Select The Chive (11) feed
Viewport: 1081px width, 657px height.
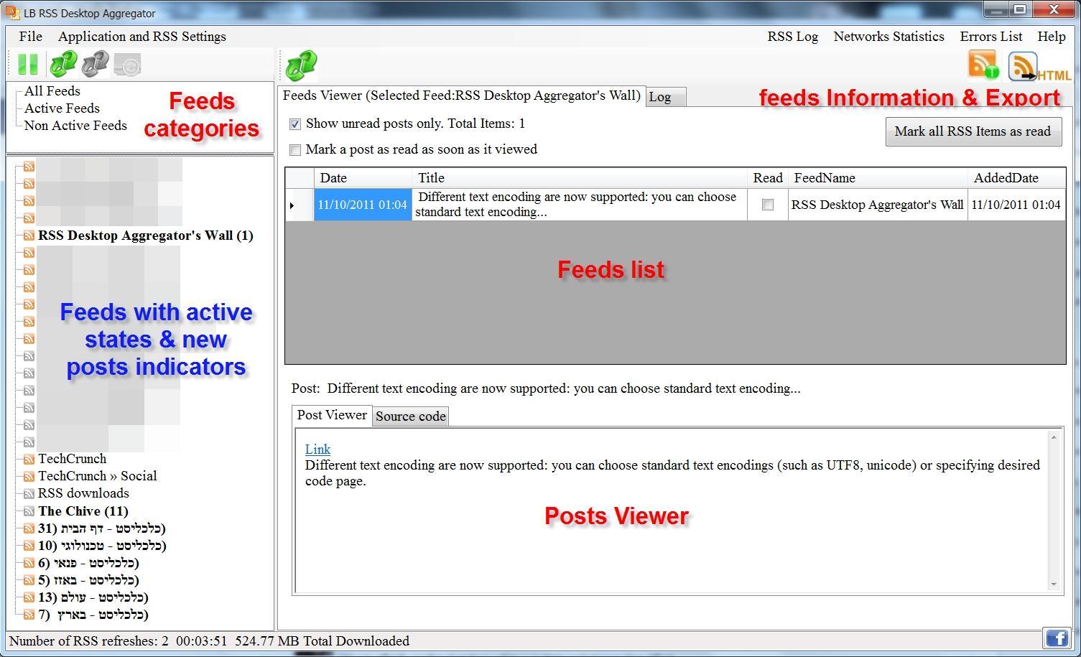point(83,511)
